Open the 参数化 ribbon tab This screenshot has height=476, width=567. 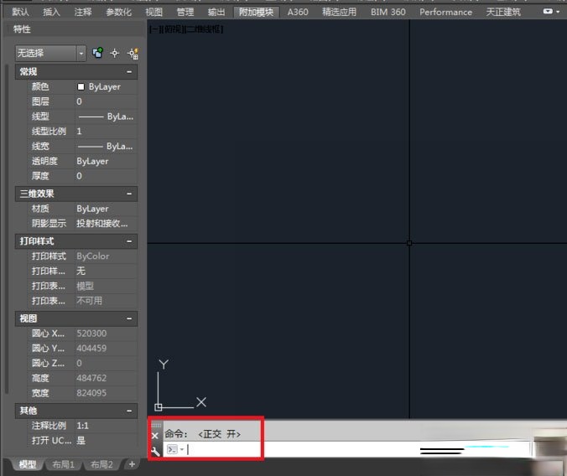click(x=118, y=12)
